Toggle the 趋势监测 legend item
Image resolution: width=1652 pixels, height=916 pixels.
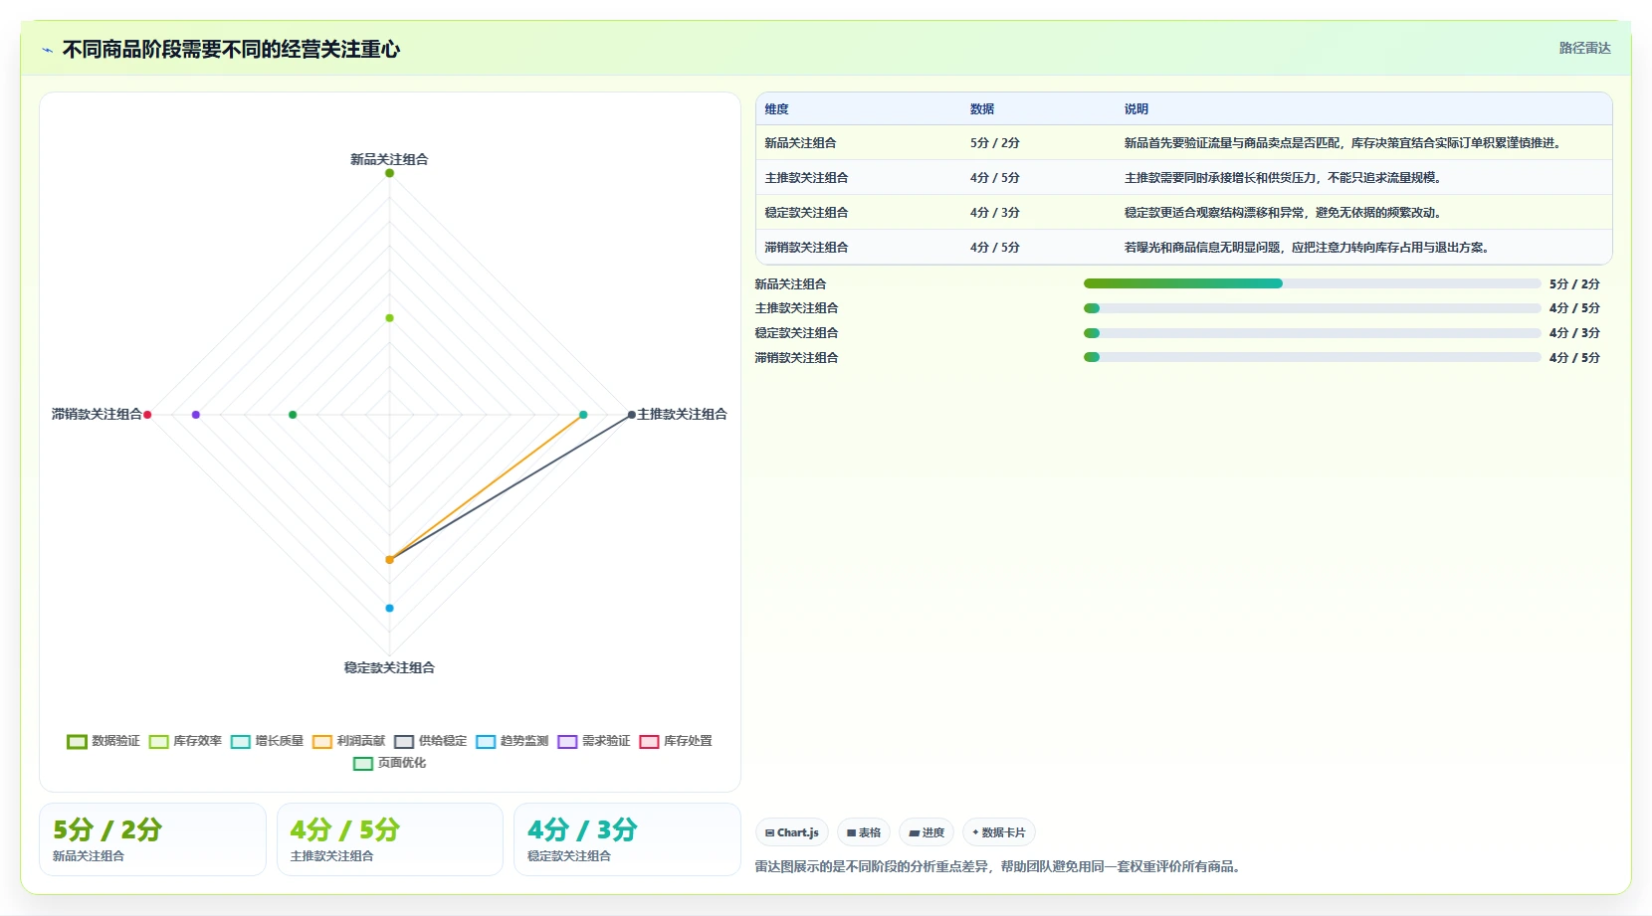point(512,741)
